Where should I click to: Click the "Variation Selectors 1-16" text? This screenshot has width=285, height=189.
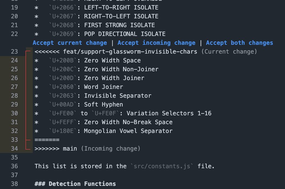[169, 113]
